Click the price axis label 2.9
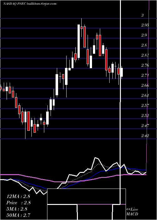157x220 pixels. click(x=144, y=35)
